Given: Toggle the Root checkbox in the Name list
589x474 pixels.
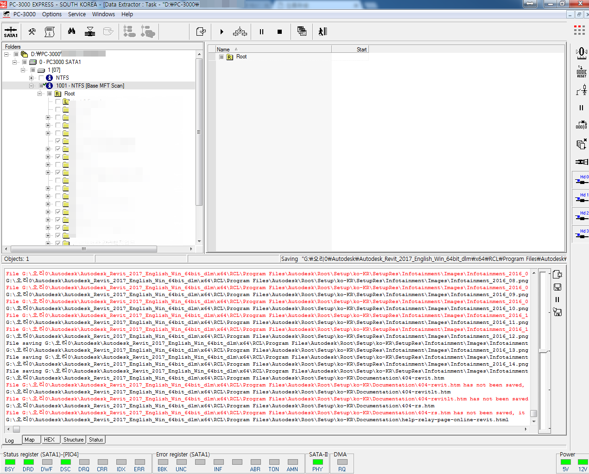Looking at the screenshot, I should click(x=222, y=57).
